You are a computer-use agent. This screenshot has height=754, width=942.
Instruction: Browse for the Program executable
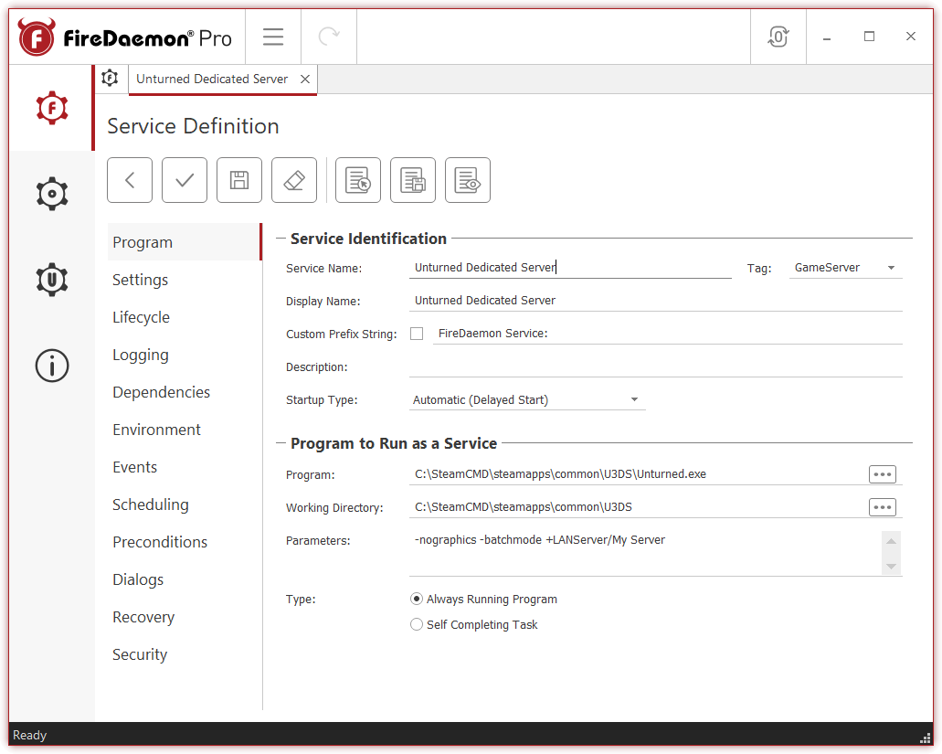click(x=882, y=474)
